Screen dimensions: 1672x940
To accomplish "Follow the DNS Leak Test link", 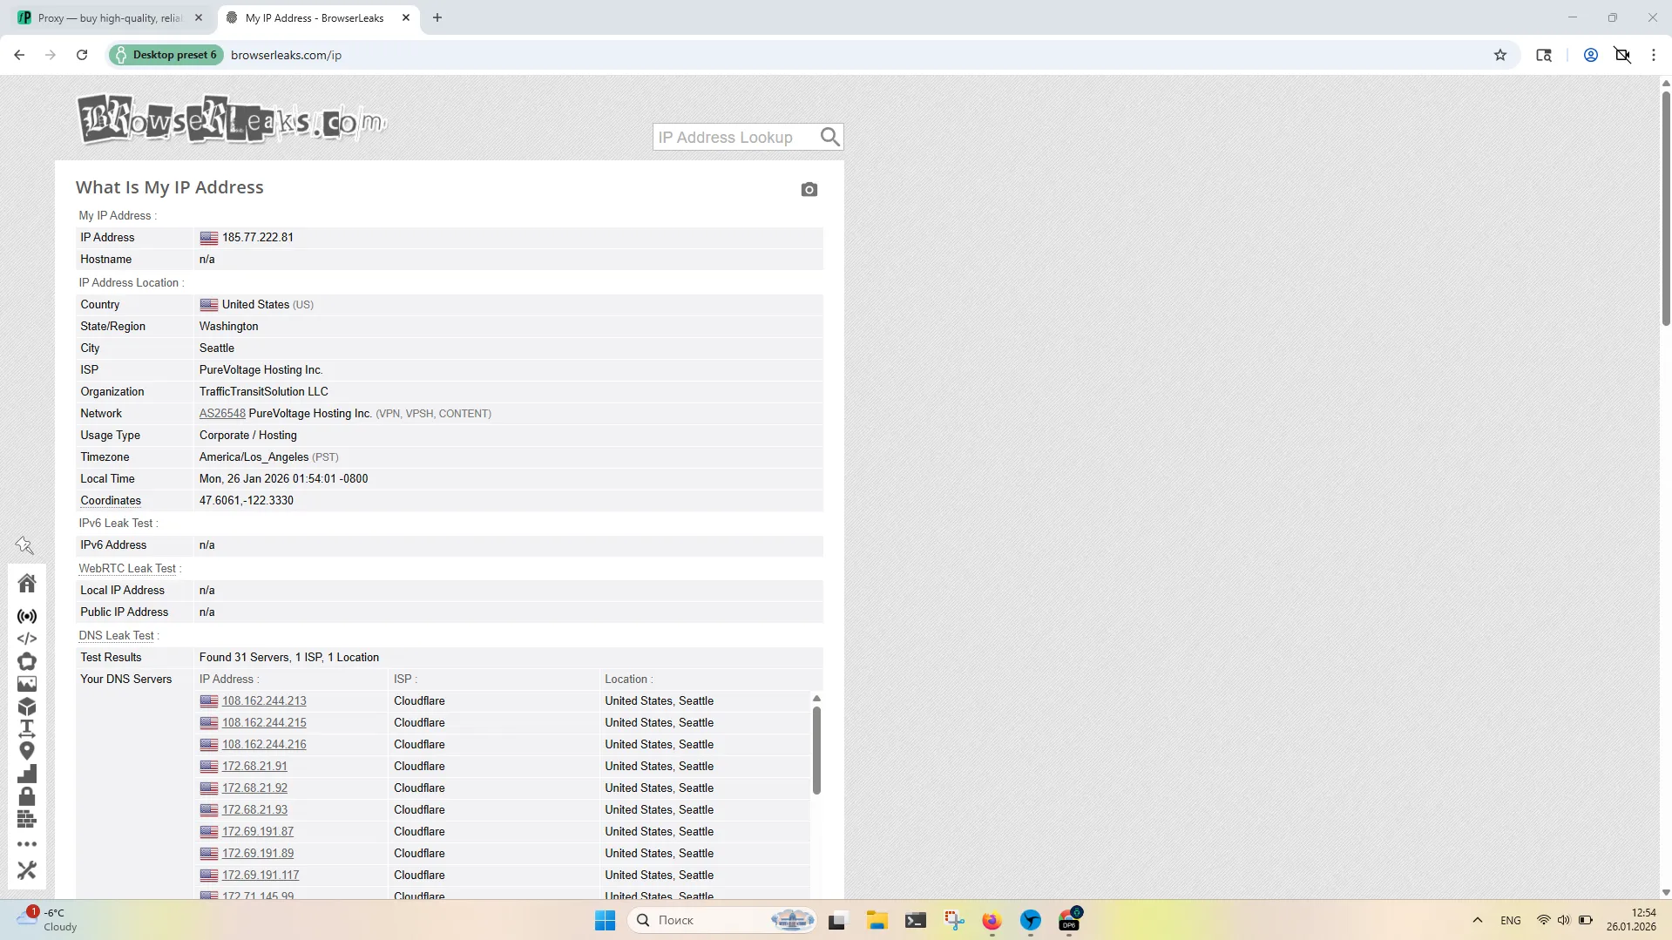I will click(117, 635).
